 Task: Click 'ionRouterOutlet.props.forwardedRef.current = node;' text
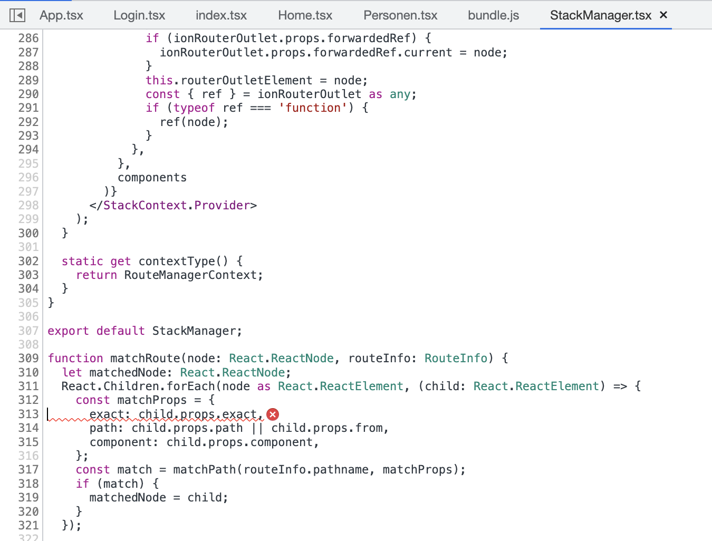[333, 52]
